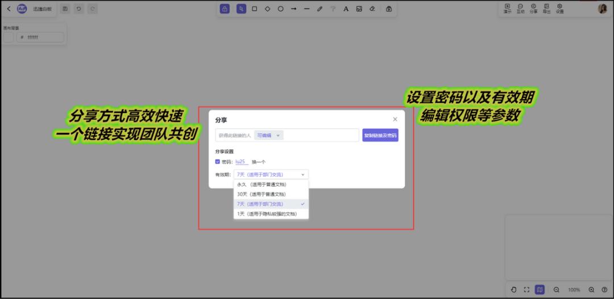Select the pointer selection tool

coord(241,9)
